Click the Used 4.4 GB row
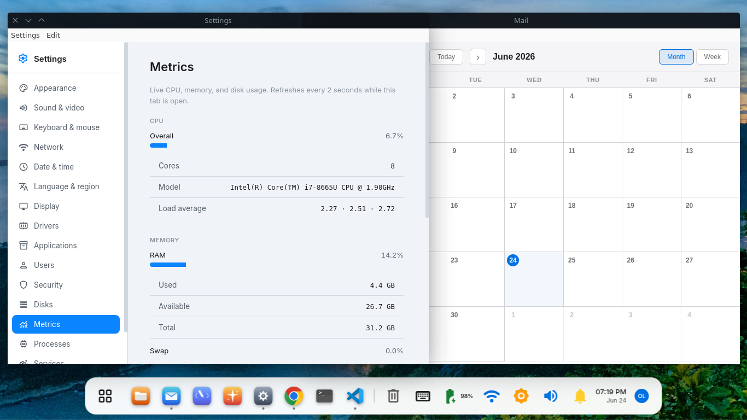This screenshot has width=747, height=420. (277, 285)
